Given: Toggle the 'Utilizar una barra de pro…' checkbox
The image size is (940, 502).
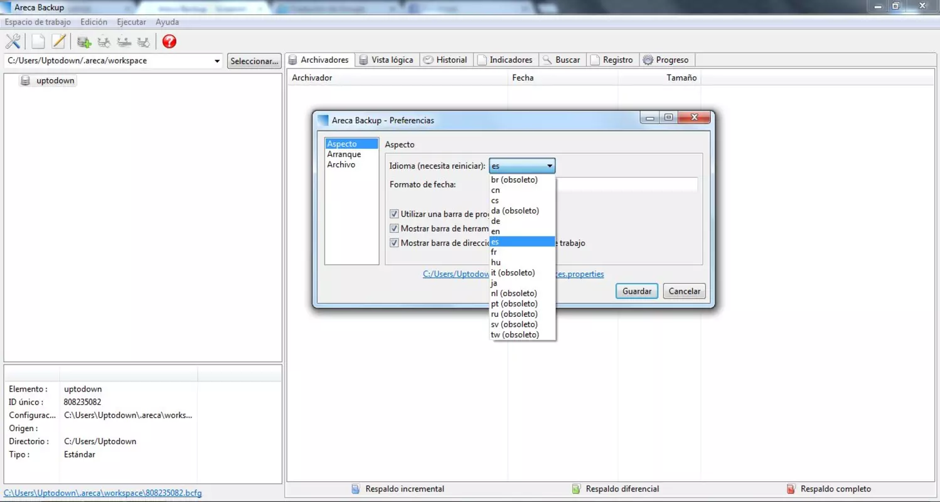Looking at the screenshot, I should [394, 215].
